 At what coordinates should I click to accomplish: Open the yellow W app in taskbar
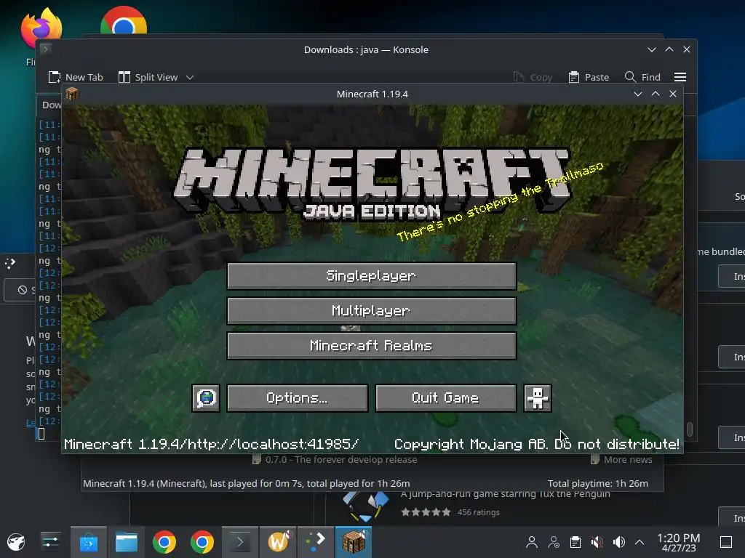[x=278, y=542]
